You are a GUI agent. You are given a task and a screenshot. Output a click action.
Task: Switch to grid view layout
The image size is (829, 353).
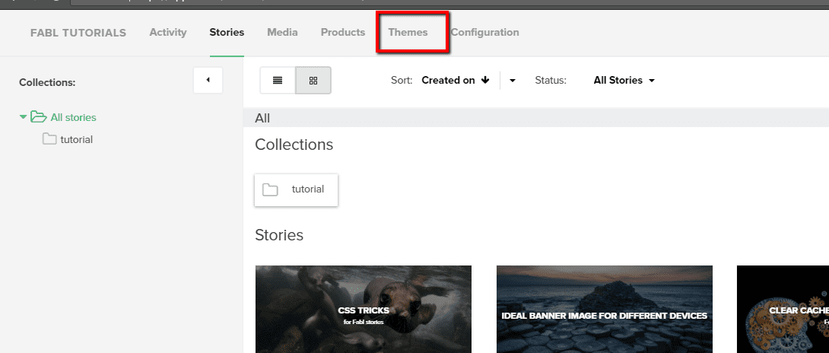313,81
